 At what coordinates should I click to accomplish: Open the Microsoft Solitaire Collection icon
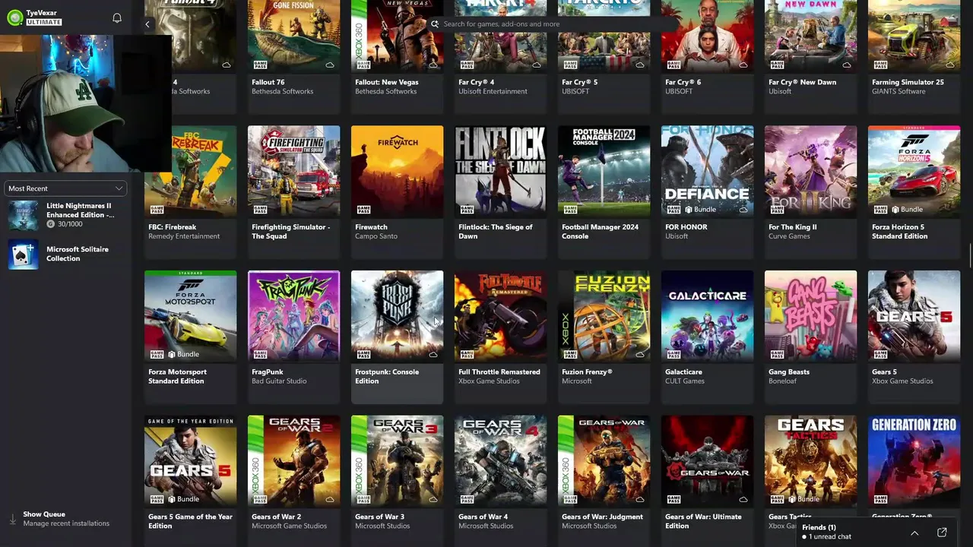coord(23,255)
